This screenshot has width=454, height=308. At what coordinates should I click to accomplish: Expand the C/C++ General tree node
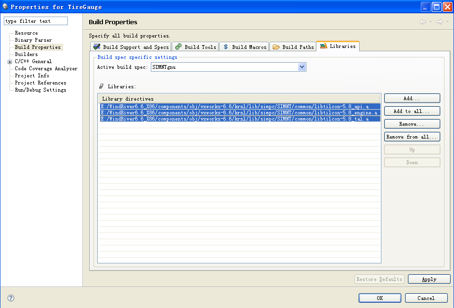(9, 62)
